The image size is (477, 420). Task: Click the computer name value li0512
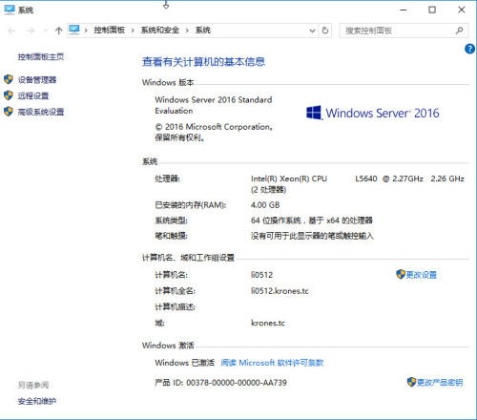261,275
